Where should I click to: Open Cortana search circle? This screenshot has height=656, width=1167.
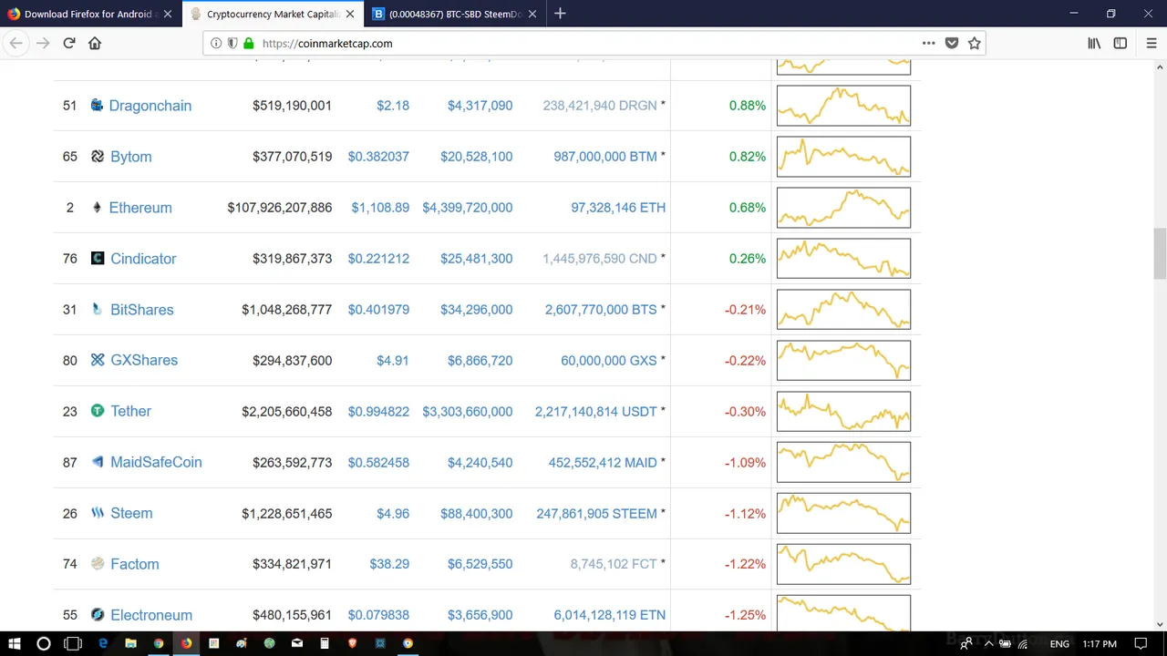tap(43, 643)
